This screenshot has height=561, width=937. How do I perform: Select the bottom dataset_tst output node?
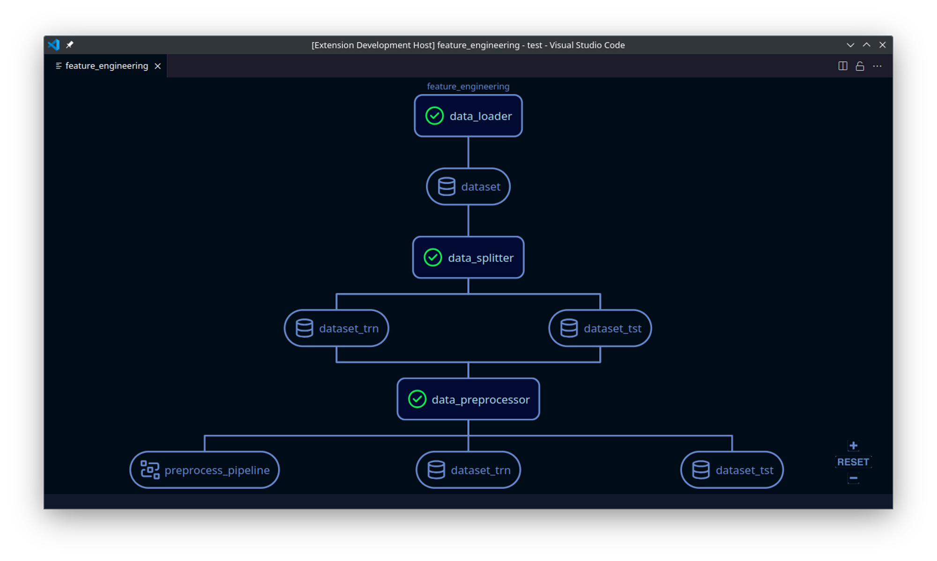tap(732, 470)
